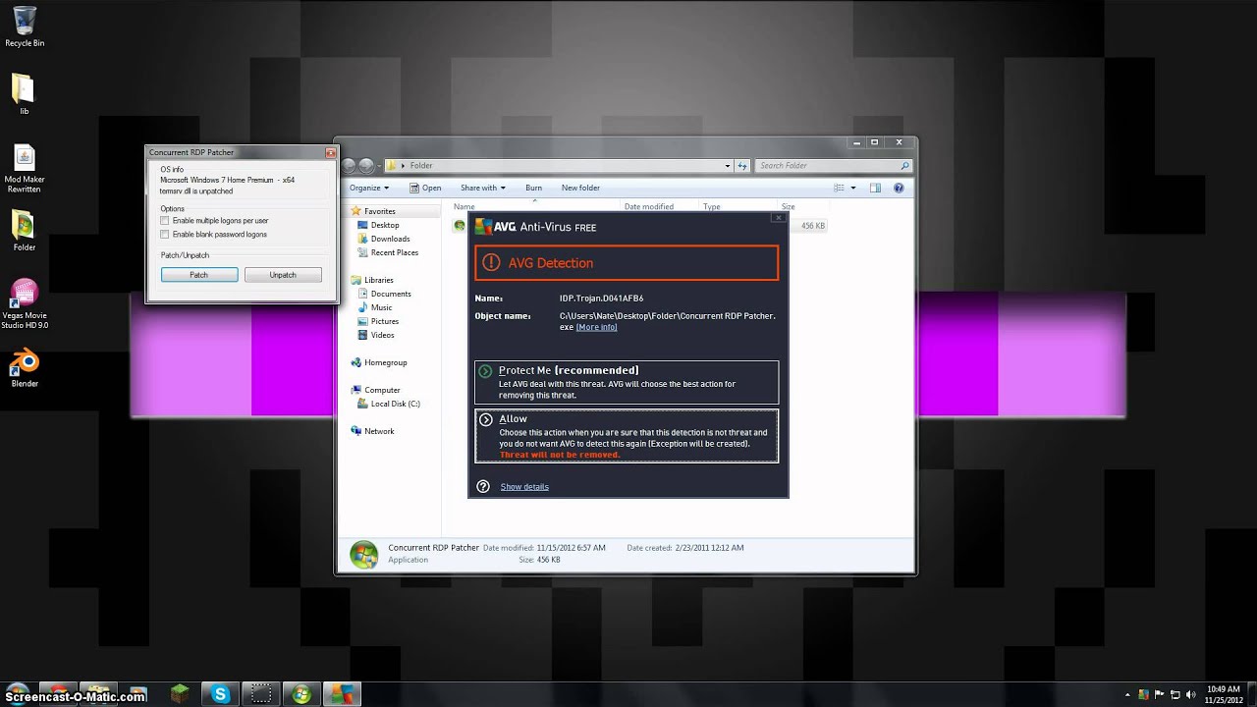Select the Blender desktop shortcut
1257x707 pixels.
[25, 368]
